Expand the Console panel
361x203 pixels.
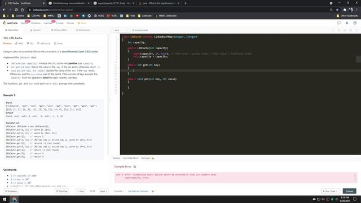(x=119, y=191)
